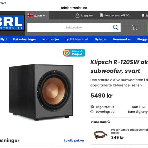Go to the Nyheter section
148x148 pixels.
click(101, 39)
